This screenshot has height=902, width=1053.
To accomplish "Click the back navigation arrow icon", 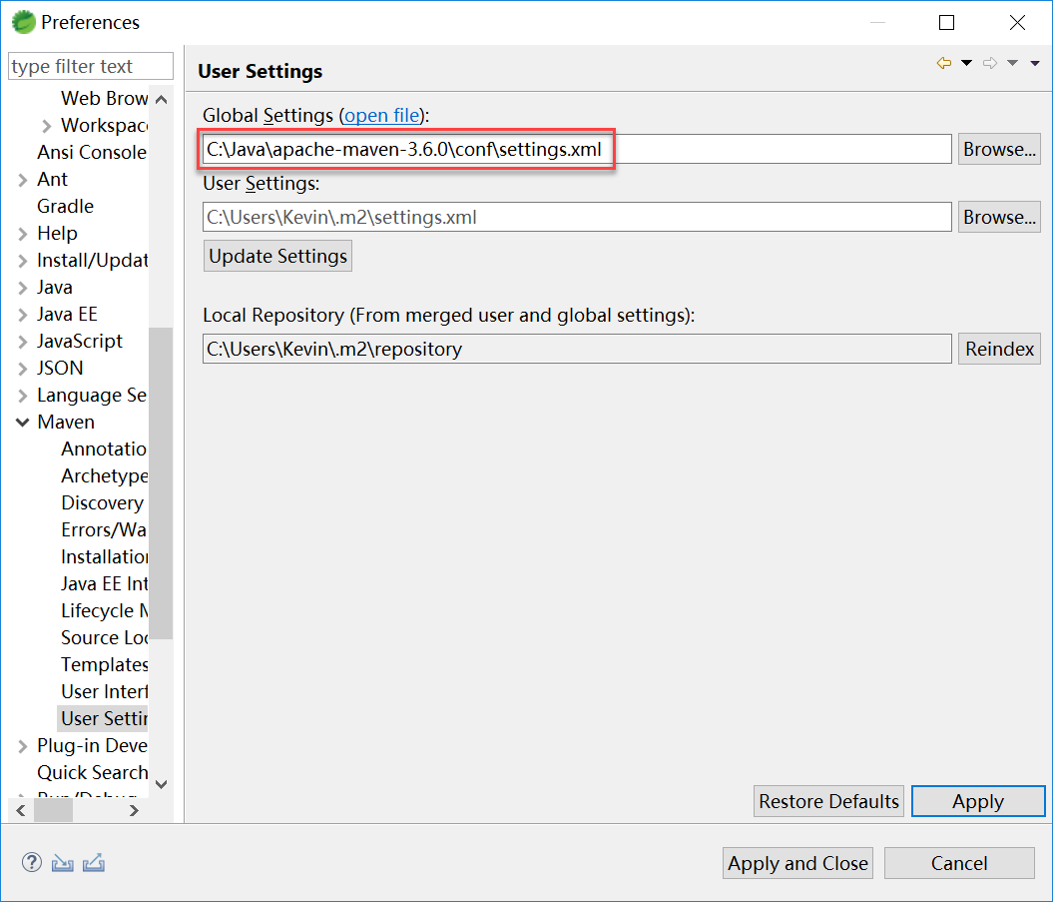I will coord(944,64).
